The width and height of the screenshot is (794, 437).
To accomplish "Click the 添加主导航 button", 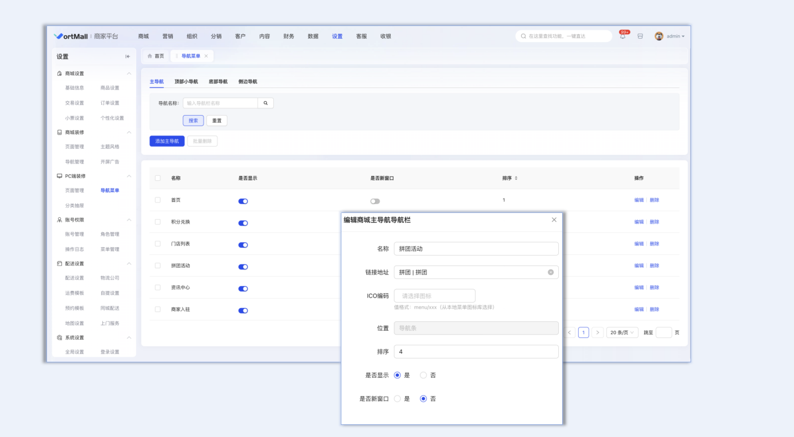I will click(x=167, y=141).
